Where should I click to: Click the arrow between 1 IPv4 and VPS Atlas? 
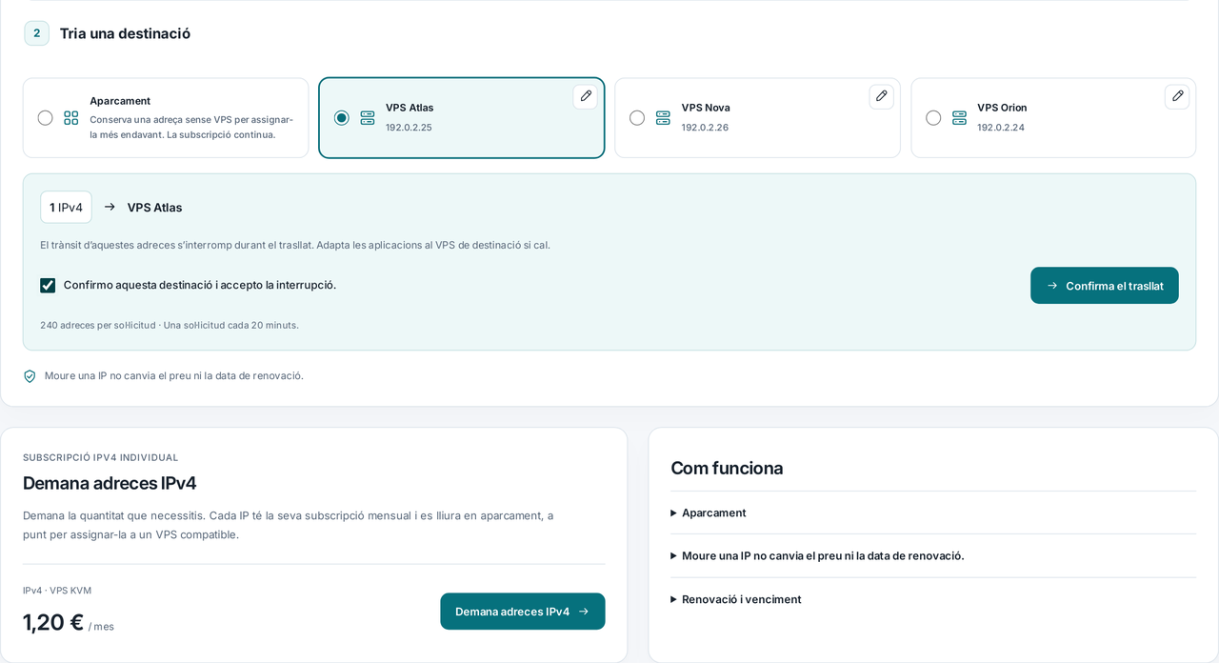(110, 207)
